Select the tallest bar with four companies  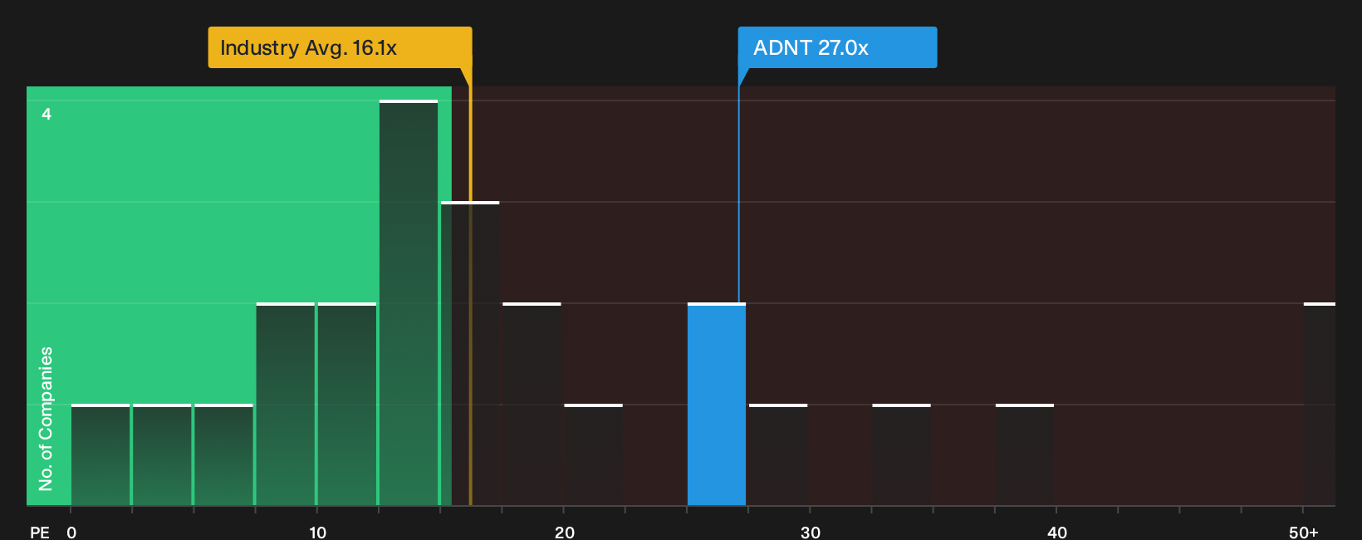409,302
